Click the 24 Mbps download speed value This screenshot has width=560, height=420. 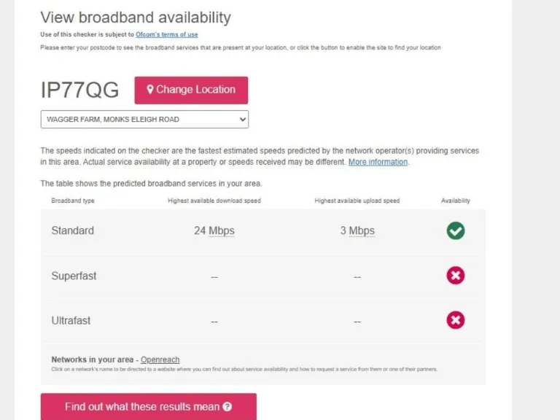pyautogui.click(x=214, y=230)
